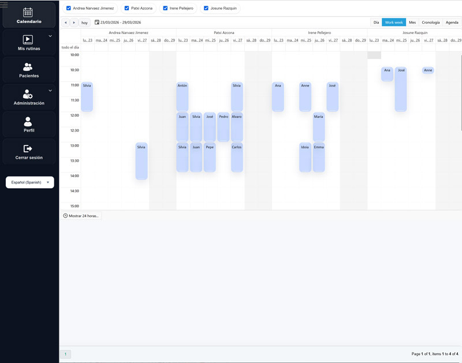The image size is (462, 363).
Task: Switch to the Cronología view
Action: 430,23
